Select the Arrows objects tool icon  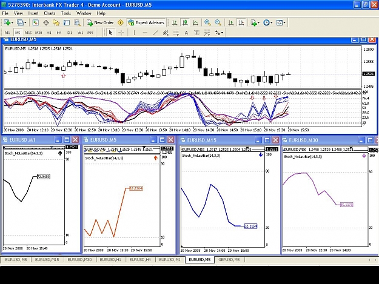(x=218, y=33)
